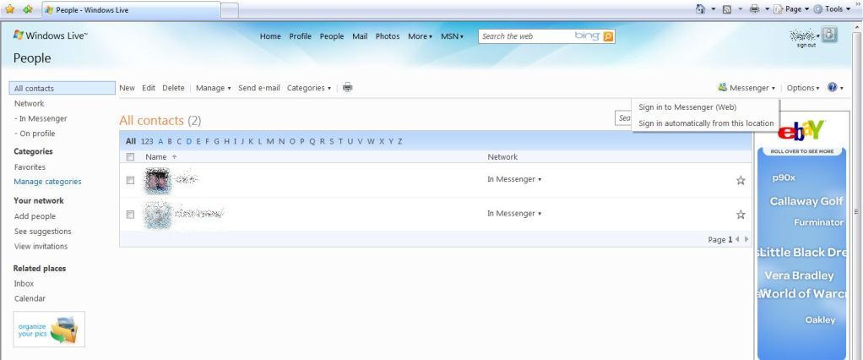This screenshot has width=863, height=360.
Task: Click Send e-mail in toolbar
Action: 258,88
